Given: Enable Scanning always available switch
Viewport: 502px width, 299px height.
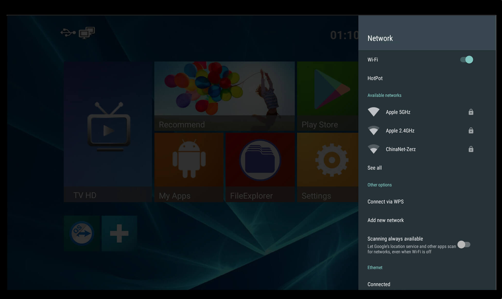Looking at the screenshot, I should coord(464,245).
